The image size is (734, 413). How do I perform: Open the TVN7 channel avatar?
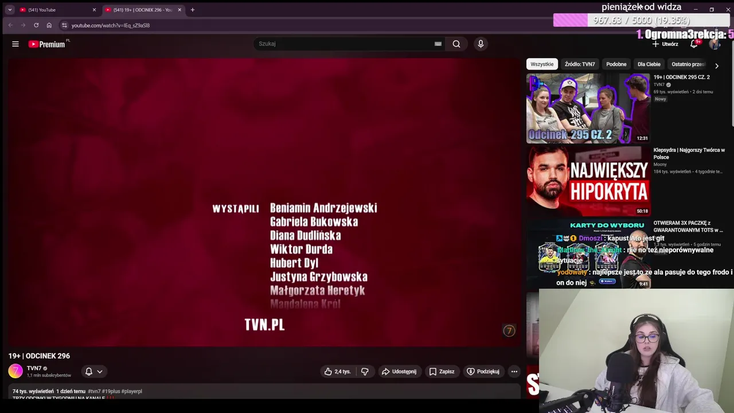tap(15, 371)
